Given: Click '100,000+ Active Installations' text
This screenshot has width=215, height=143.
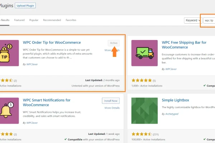Looking at the screenshot, I should point(148,139).
